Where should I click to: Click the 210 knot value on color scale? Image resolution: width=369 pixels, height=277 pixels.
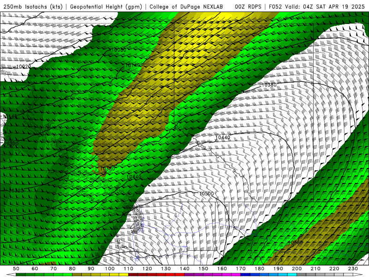click(315, 269)
